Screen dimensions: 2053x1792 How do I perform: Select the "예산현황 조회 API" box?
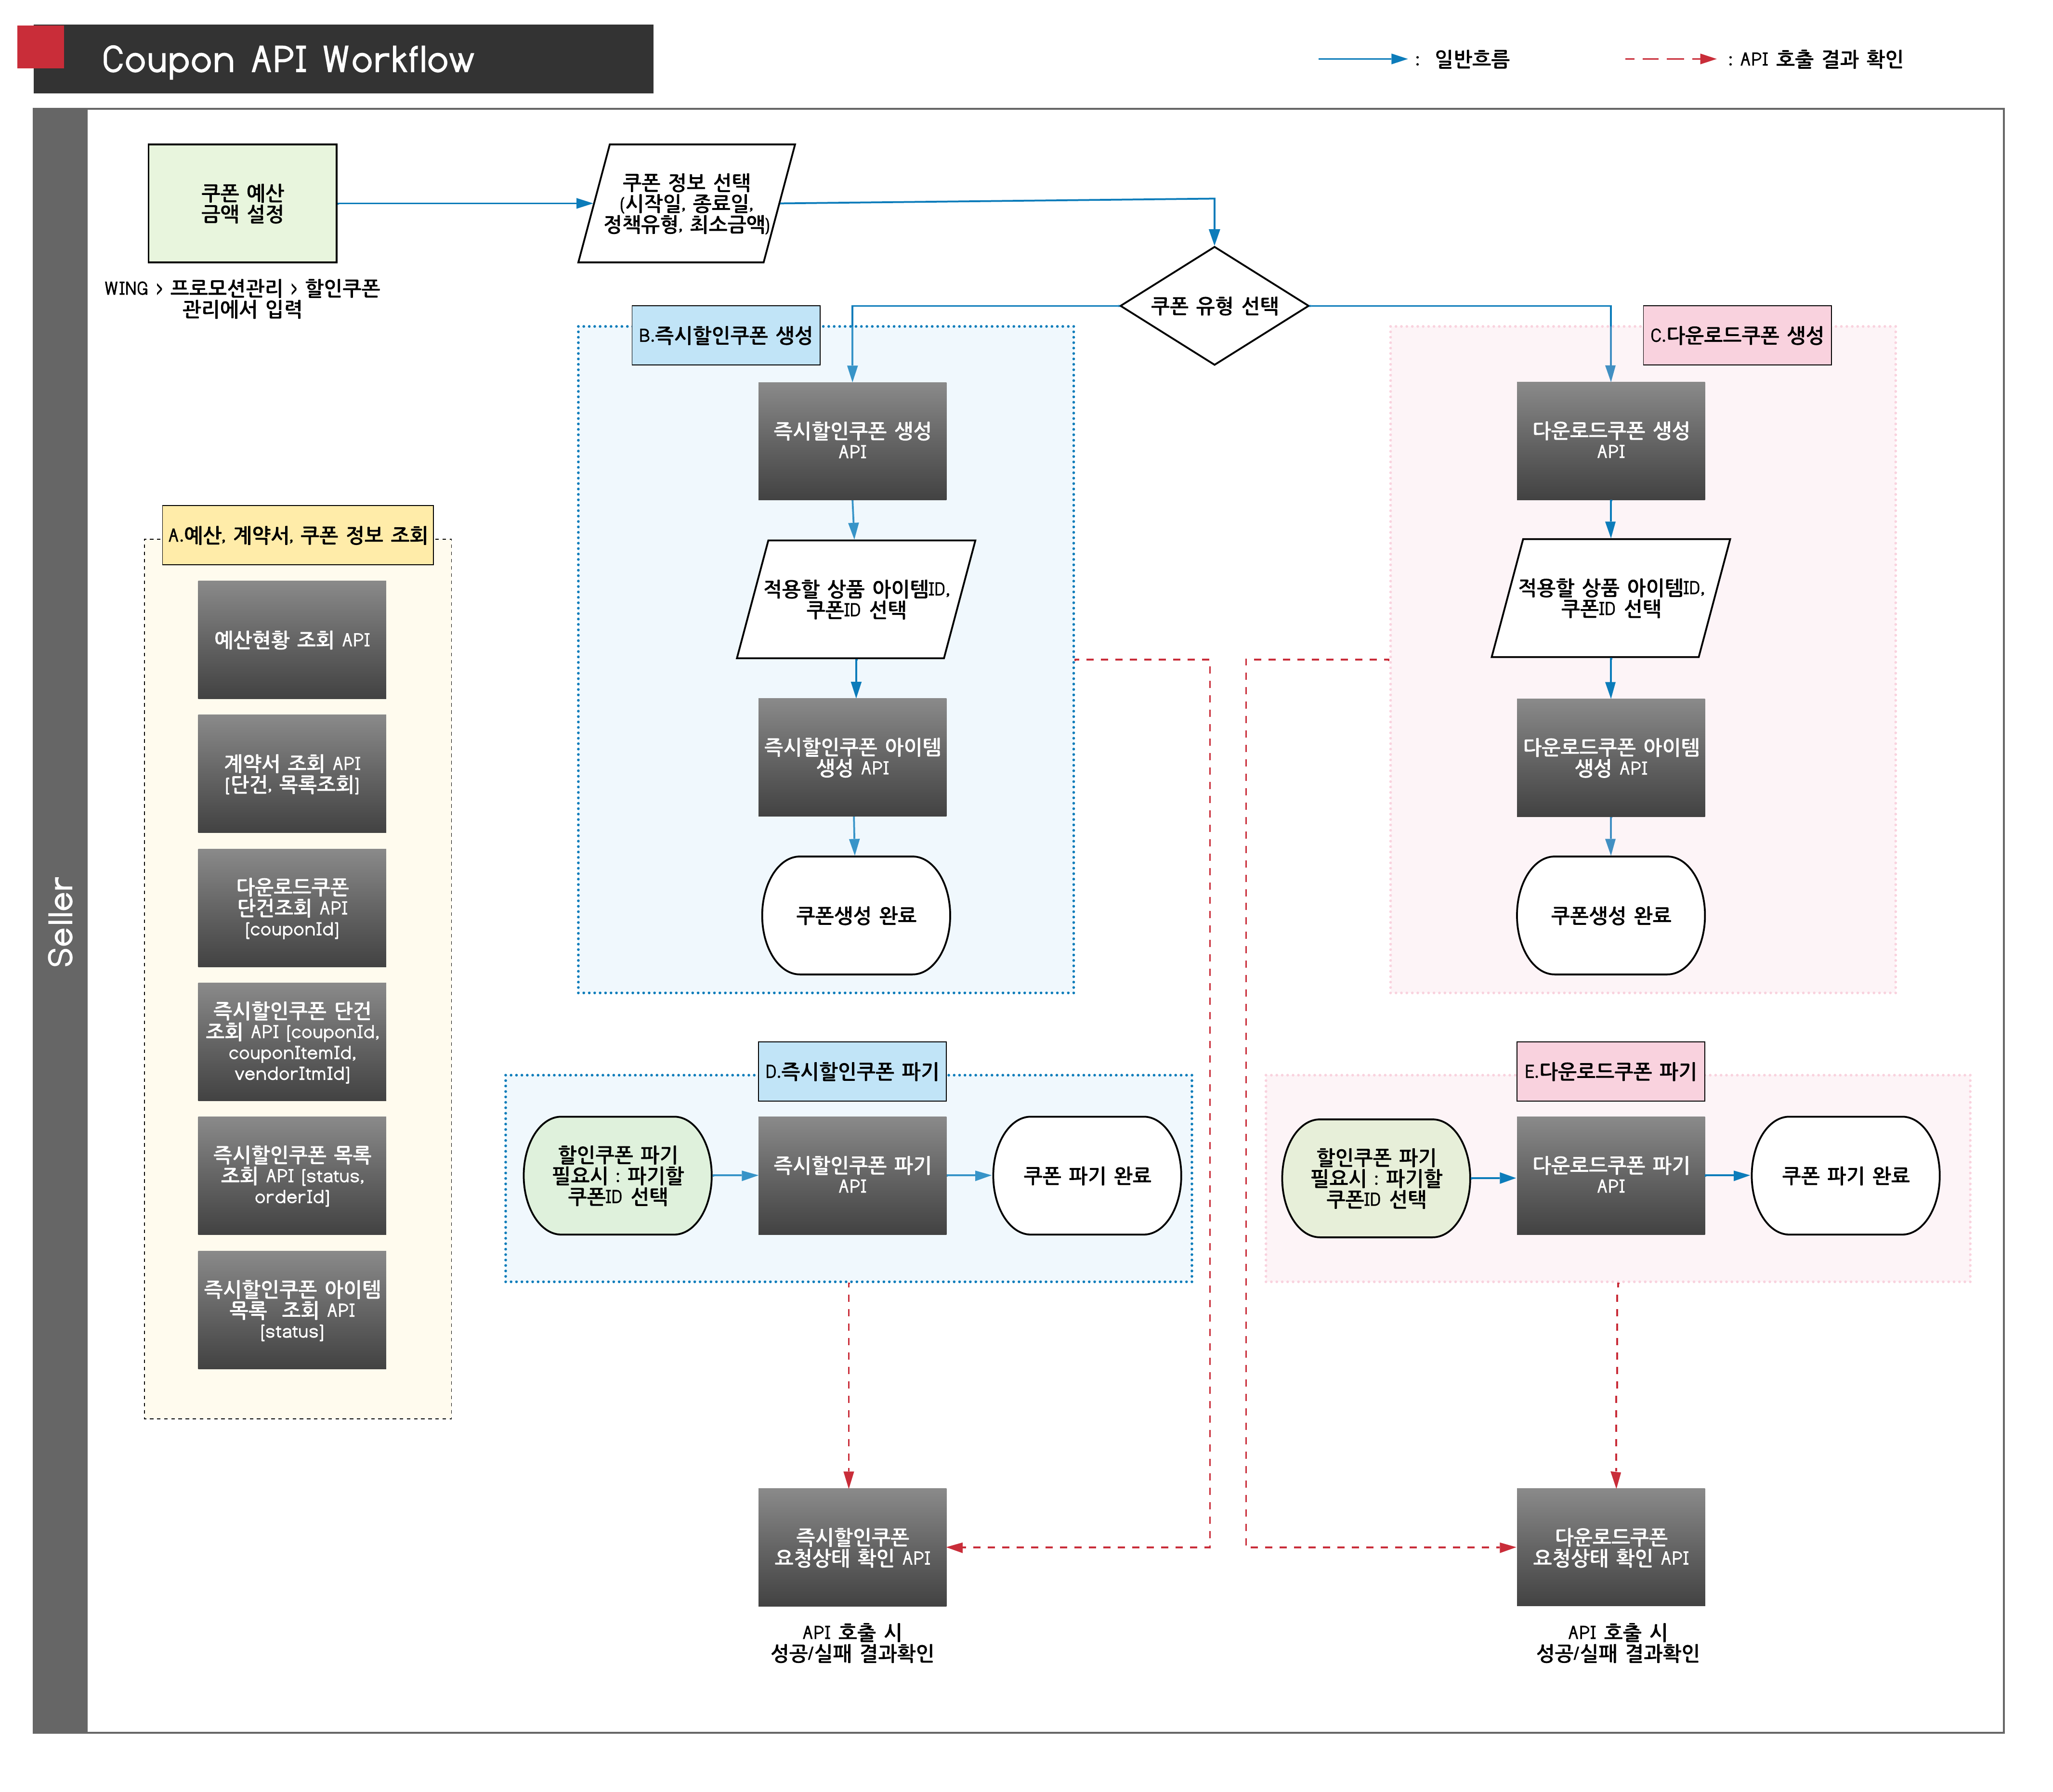(x=292, y=640)
